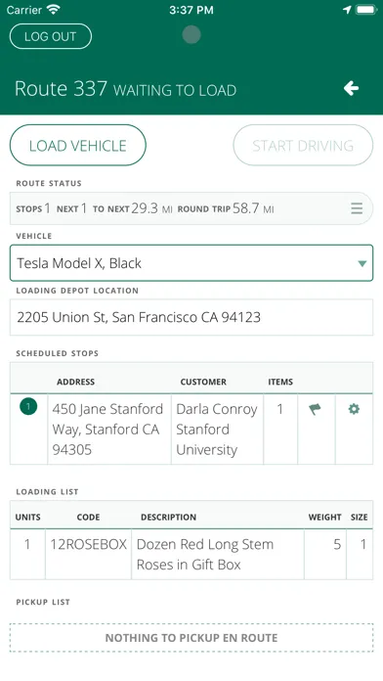The width and height of the screenshot is (383, 681).
Task: Select the 450 Jane Stanford Way address cell
Action: pyautogui.click(x=109, y=430)
